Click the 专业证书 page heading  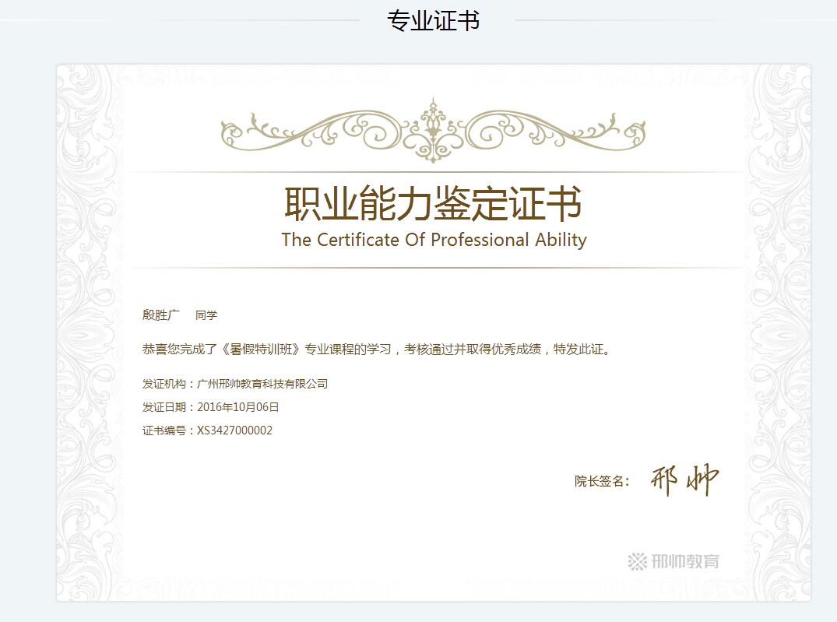tap(433, 21)
